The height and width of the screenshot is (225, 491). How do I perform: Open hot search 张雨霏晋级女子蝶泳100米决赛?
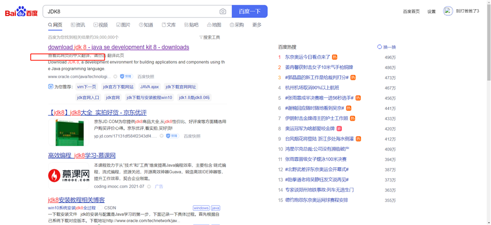tap(316, 159)
